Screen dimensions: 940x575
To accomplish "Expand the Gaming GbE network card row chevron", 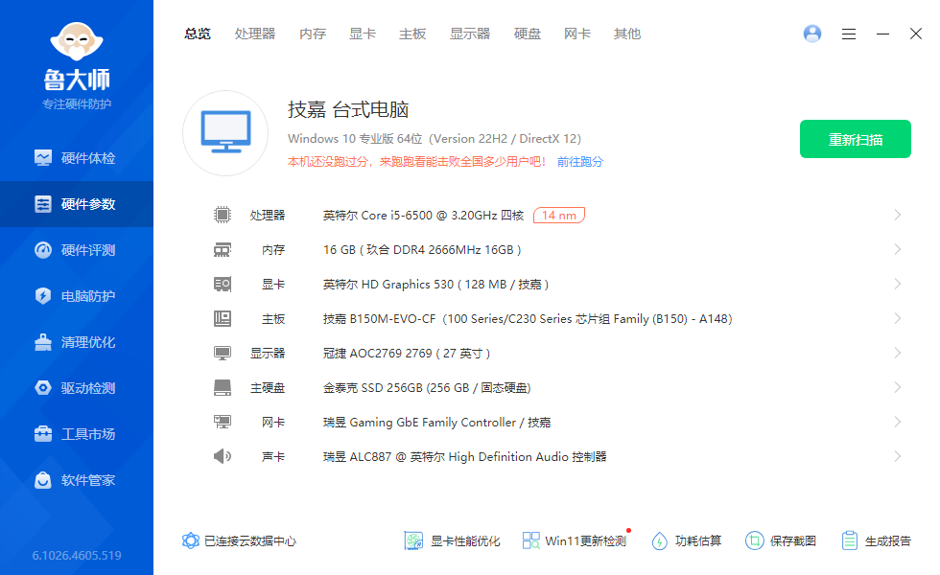I will point(898,422).
